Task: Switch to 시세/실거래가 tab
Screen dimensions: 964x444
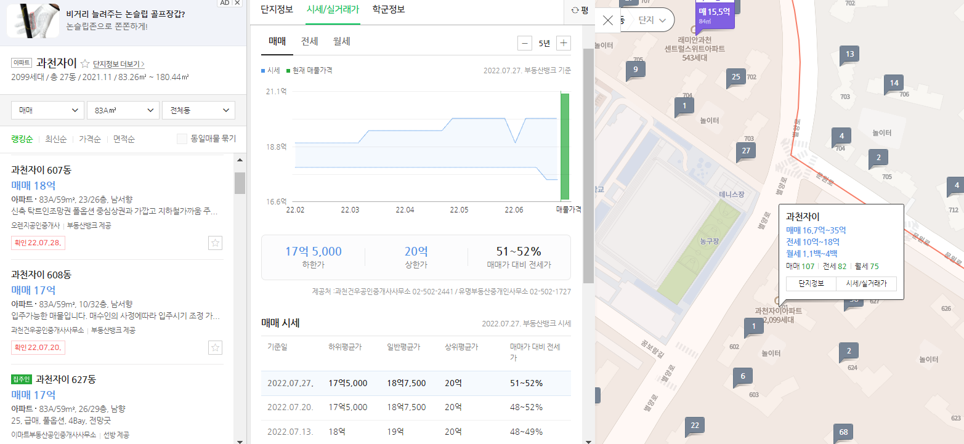Action: coord(333,9)
